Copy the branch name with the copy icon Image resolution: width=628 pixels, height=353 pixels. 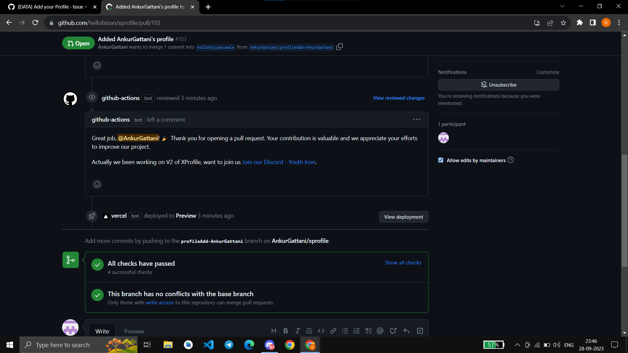point(340,47)
